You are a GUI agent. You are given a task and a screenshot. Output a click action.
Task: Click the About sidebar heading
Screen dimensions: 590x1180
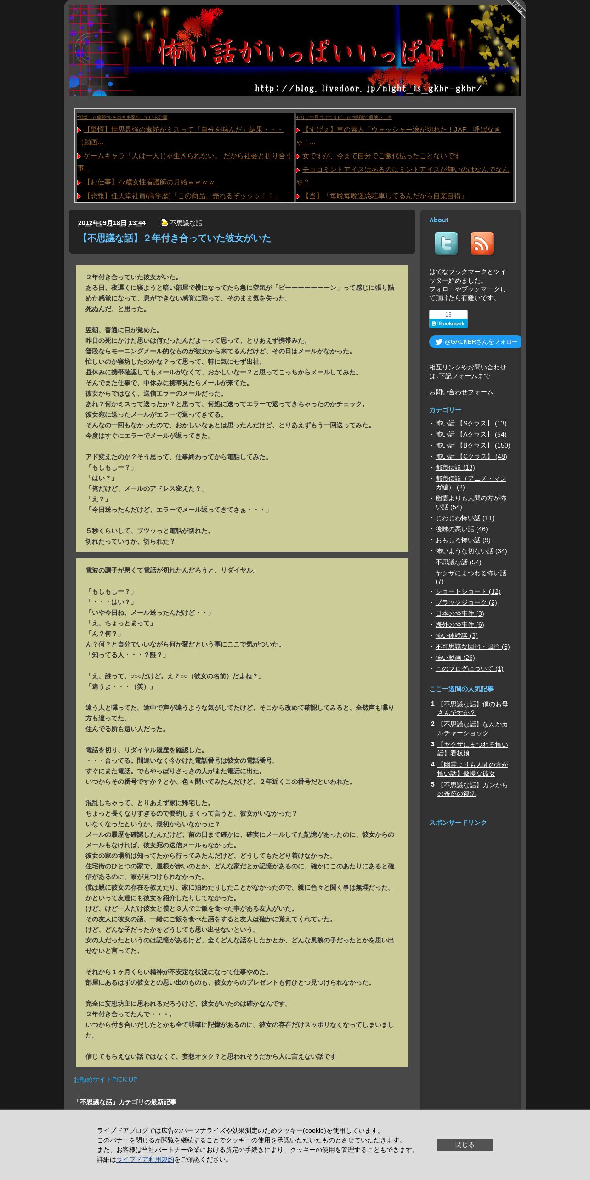[x=439, y=220]
